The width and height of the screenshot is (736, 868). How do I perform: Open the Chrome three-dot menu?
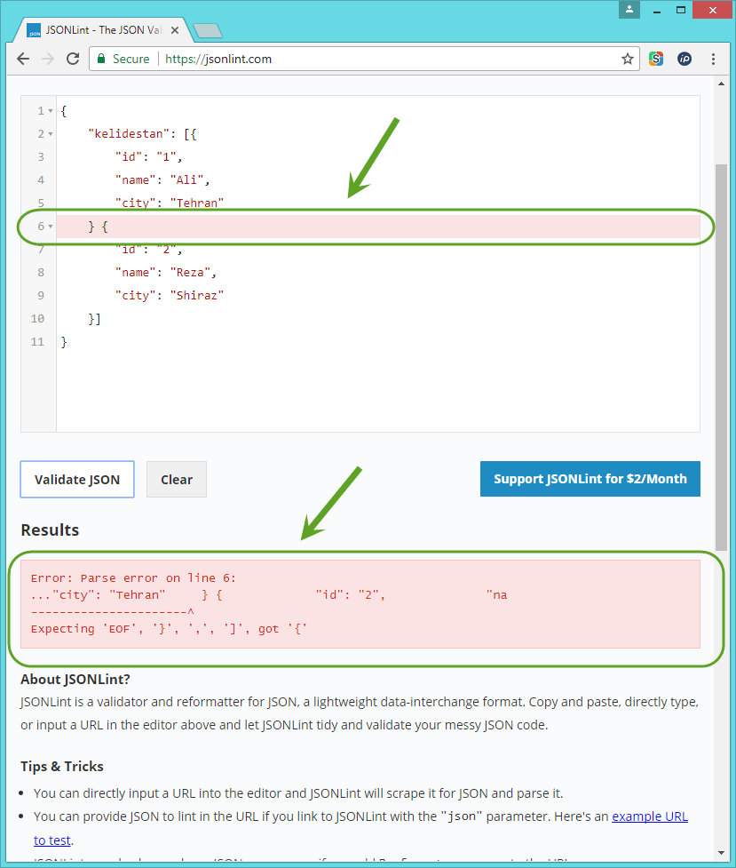click(713, 59)
